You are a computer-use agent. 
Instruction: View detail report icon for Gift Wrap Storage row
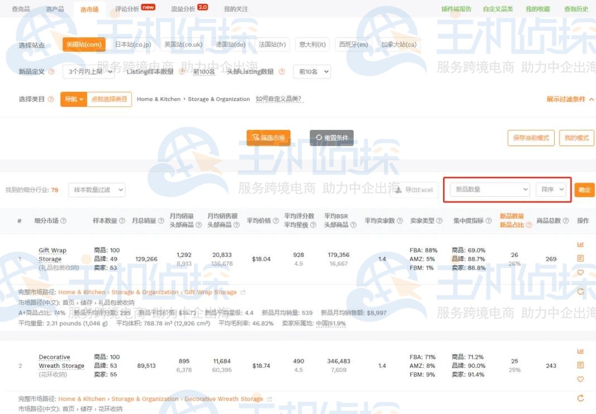580,257
